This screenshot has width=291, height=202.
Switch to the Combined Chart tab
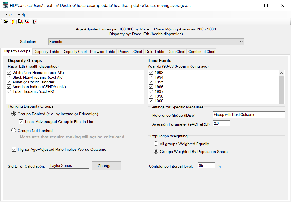(201, 52)
